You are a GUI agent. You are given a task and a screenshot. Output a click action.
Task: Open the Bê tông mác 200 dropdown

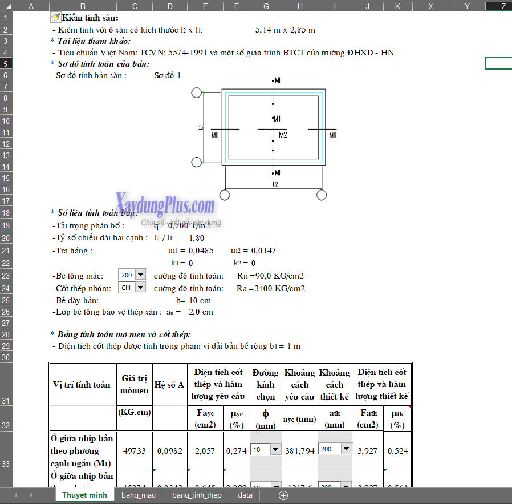click(x=141, y=275)
